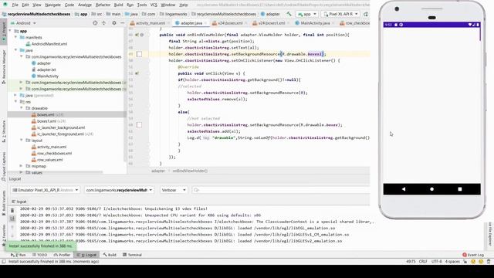Image resolution: width=494 pixels, height=278 pixels.
Task: Click the logcat search field
Action: tap(280, 190)
